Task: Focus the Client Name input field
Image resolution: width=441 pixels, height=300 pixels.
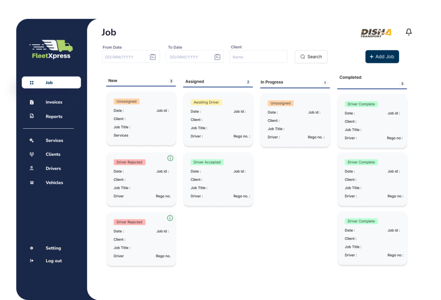Action: [258, 57]
